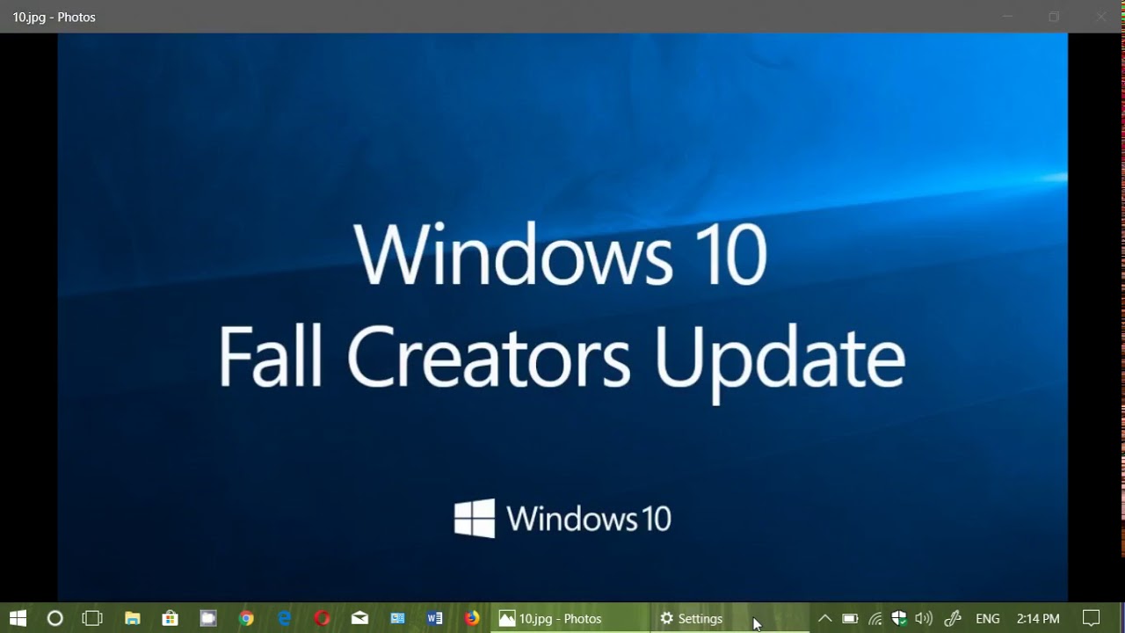
Task: Open Task View from the taskbar
Action: click(92, 619)
